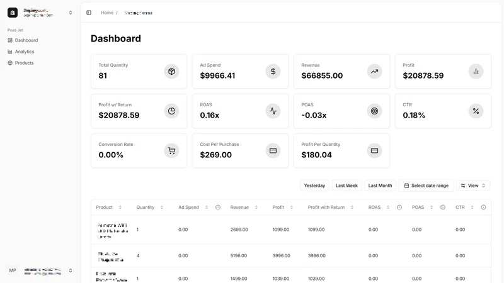Image resolution: width=504 pixels, height=283 pixels.
Task: Click the profit value 1099.00 in Profit column
Action: 281,230
